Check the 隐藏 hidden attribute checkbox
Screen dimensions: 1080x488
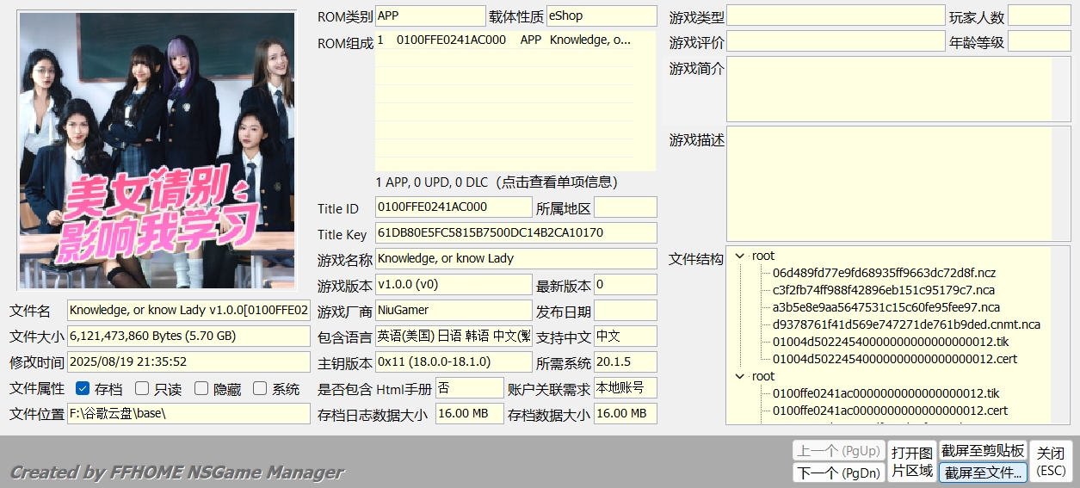pyautogui.click(x=201, y=389)
